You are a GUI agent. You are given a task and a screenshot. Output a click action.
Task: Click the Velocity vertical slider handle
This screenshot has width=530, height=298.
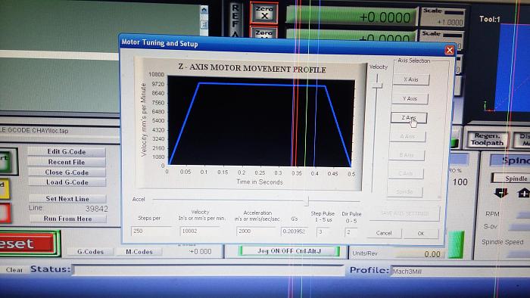377,85
